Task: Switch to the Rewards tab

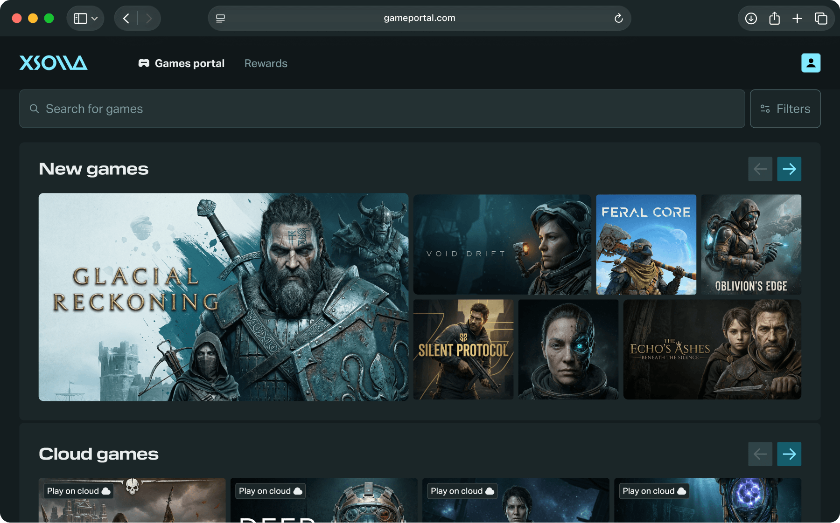Action: (266, 63)
